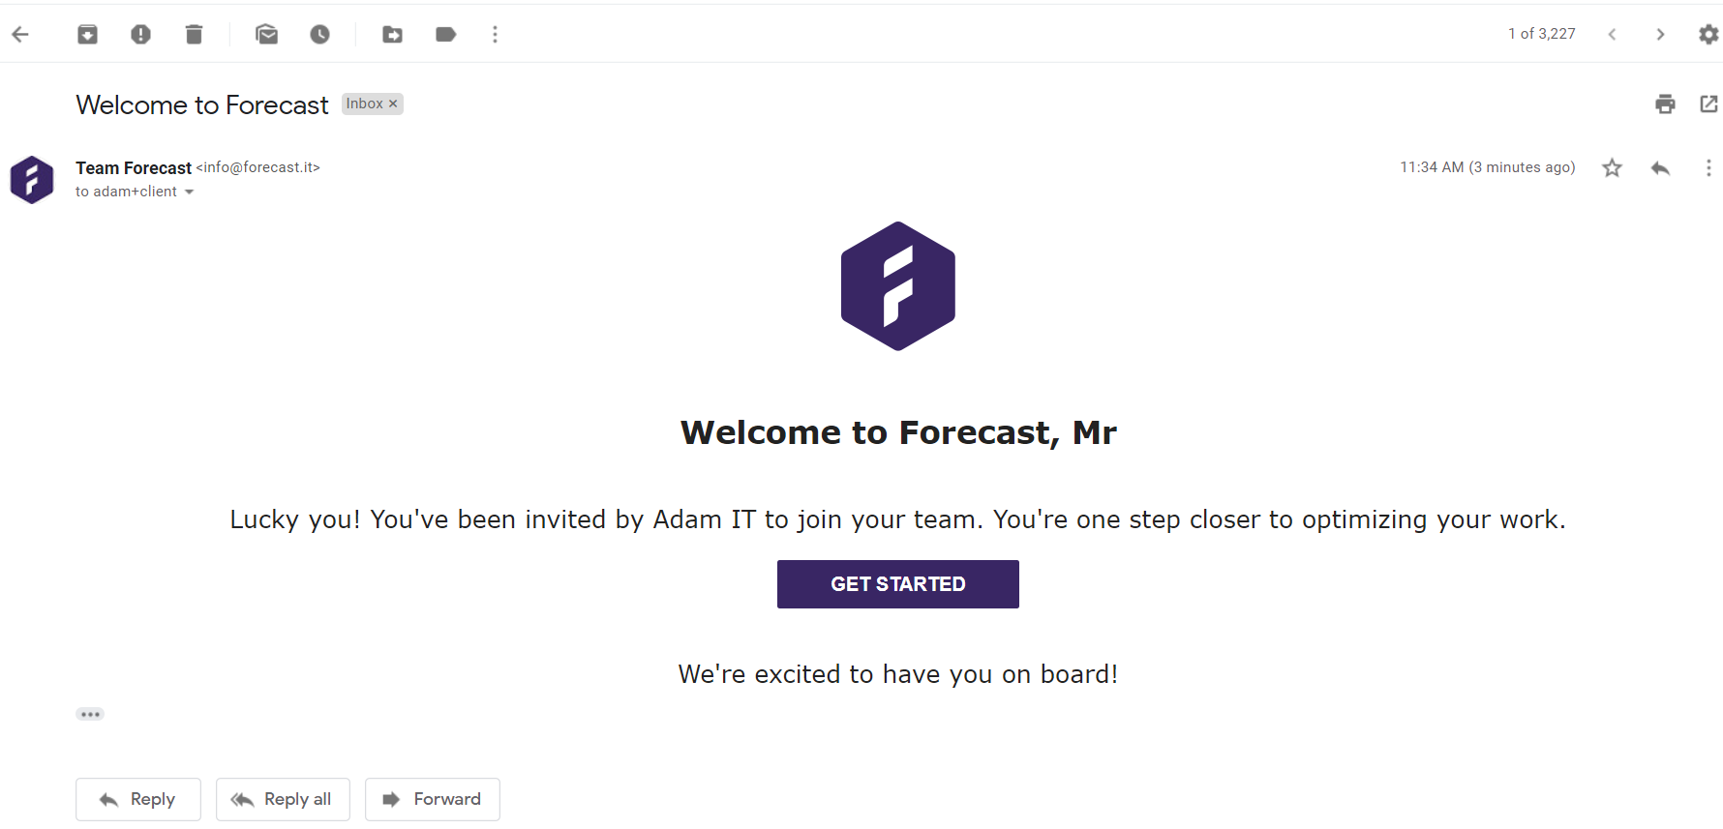Image resolution: width=1723 pixels, height=829 pixels.
Task: Click the Forward button
Action: (x=432, y=799)
